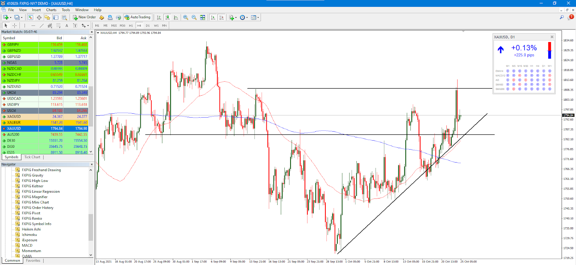Screen dimensions: 576x265
Task: Zoom in on the chart
Action: pos(186,17)
